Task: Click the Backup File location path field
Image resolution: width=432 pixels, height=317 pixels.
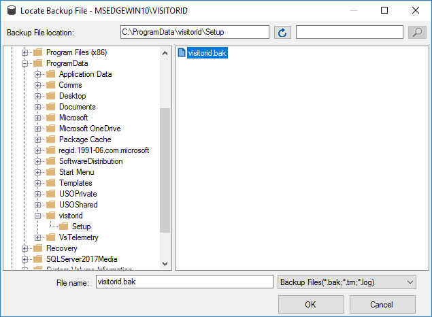Action: [194, 32]
